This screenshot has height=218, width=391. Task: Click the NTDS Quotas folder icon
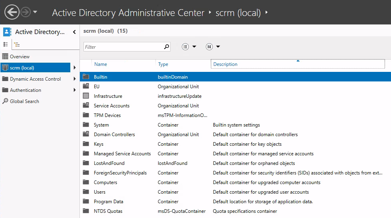point(86,210)
